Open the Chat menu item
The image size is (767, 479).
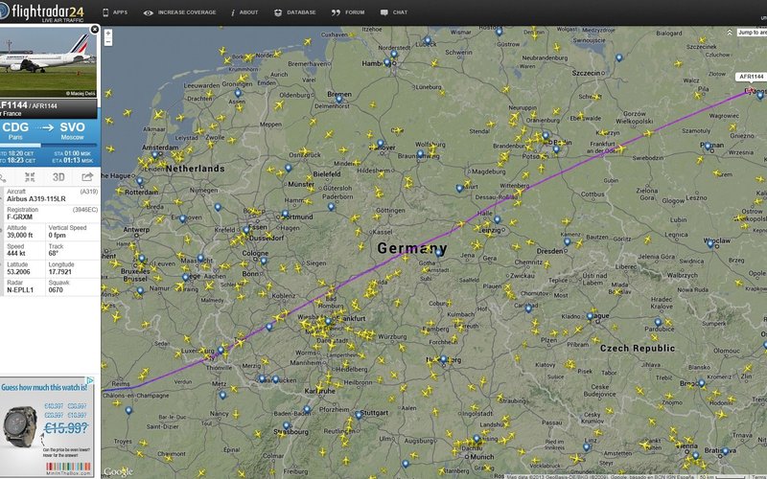pyautogui.click(x=394, y=12)
